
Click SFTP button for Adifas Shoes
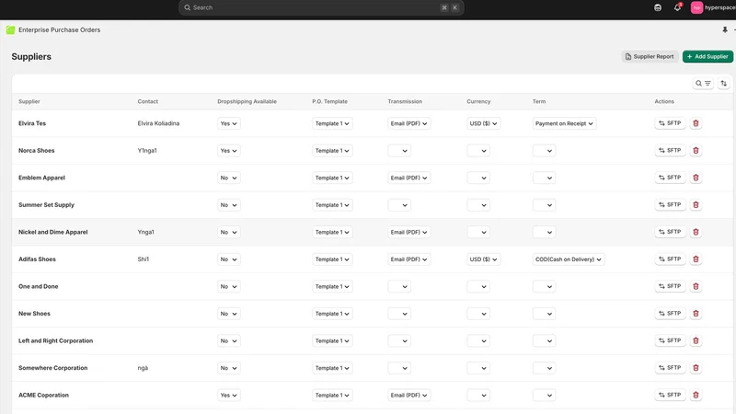coord(670,259)
